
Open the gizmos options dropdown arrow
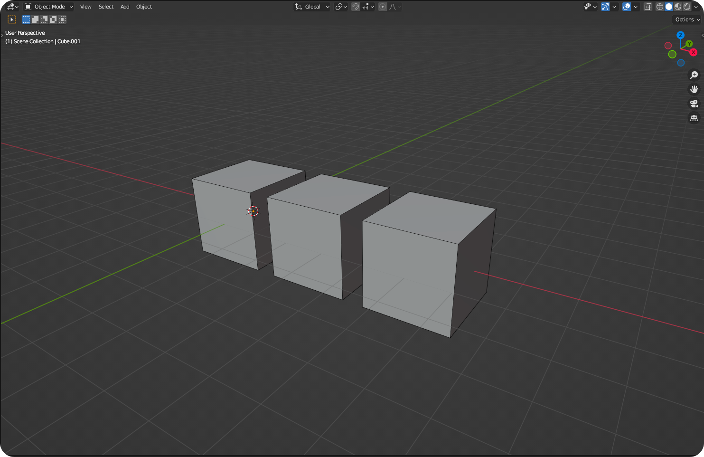pyautogui.click(x=614, y=7)
